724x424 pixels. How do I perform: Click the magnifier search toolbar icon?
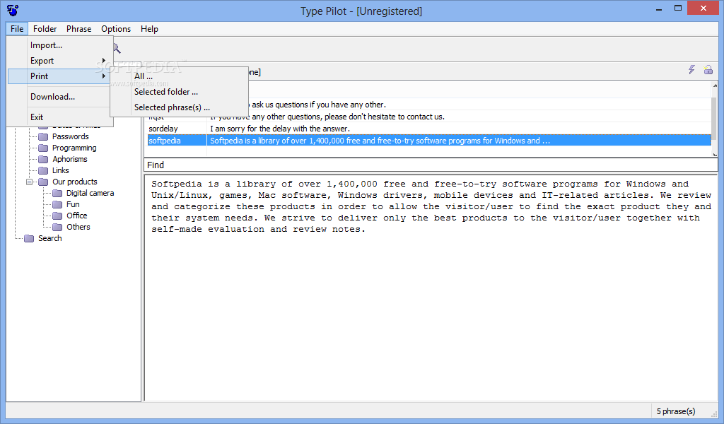[117, 49]
